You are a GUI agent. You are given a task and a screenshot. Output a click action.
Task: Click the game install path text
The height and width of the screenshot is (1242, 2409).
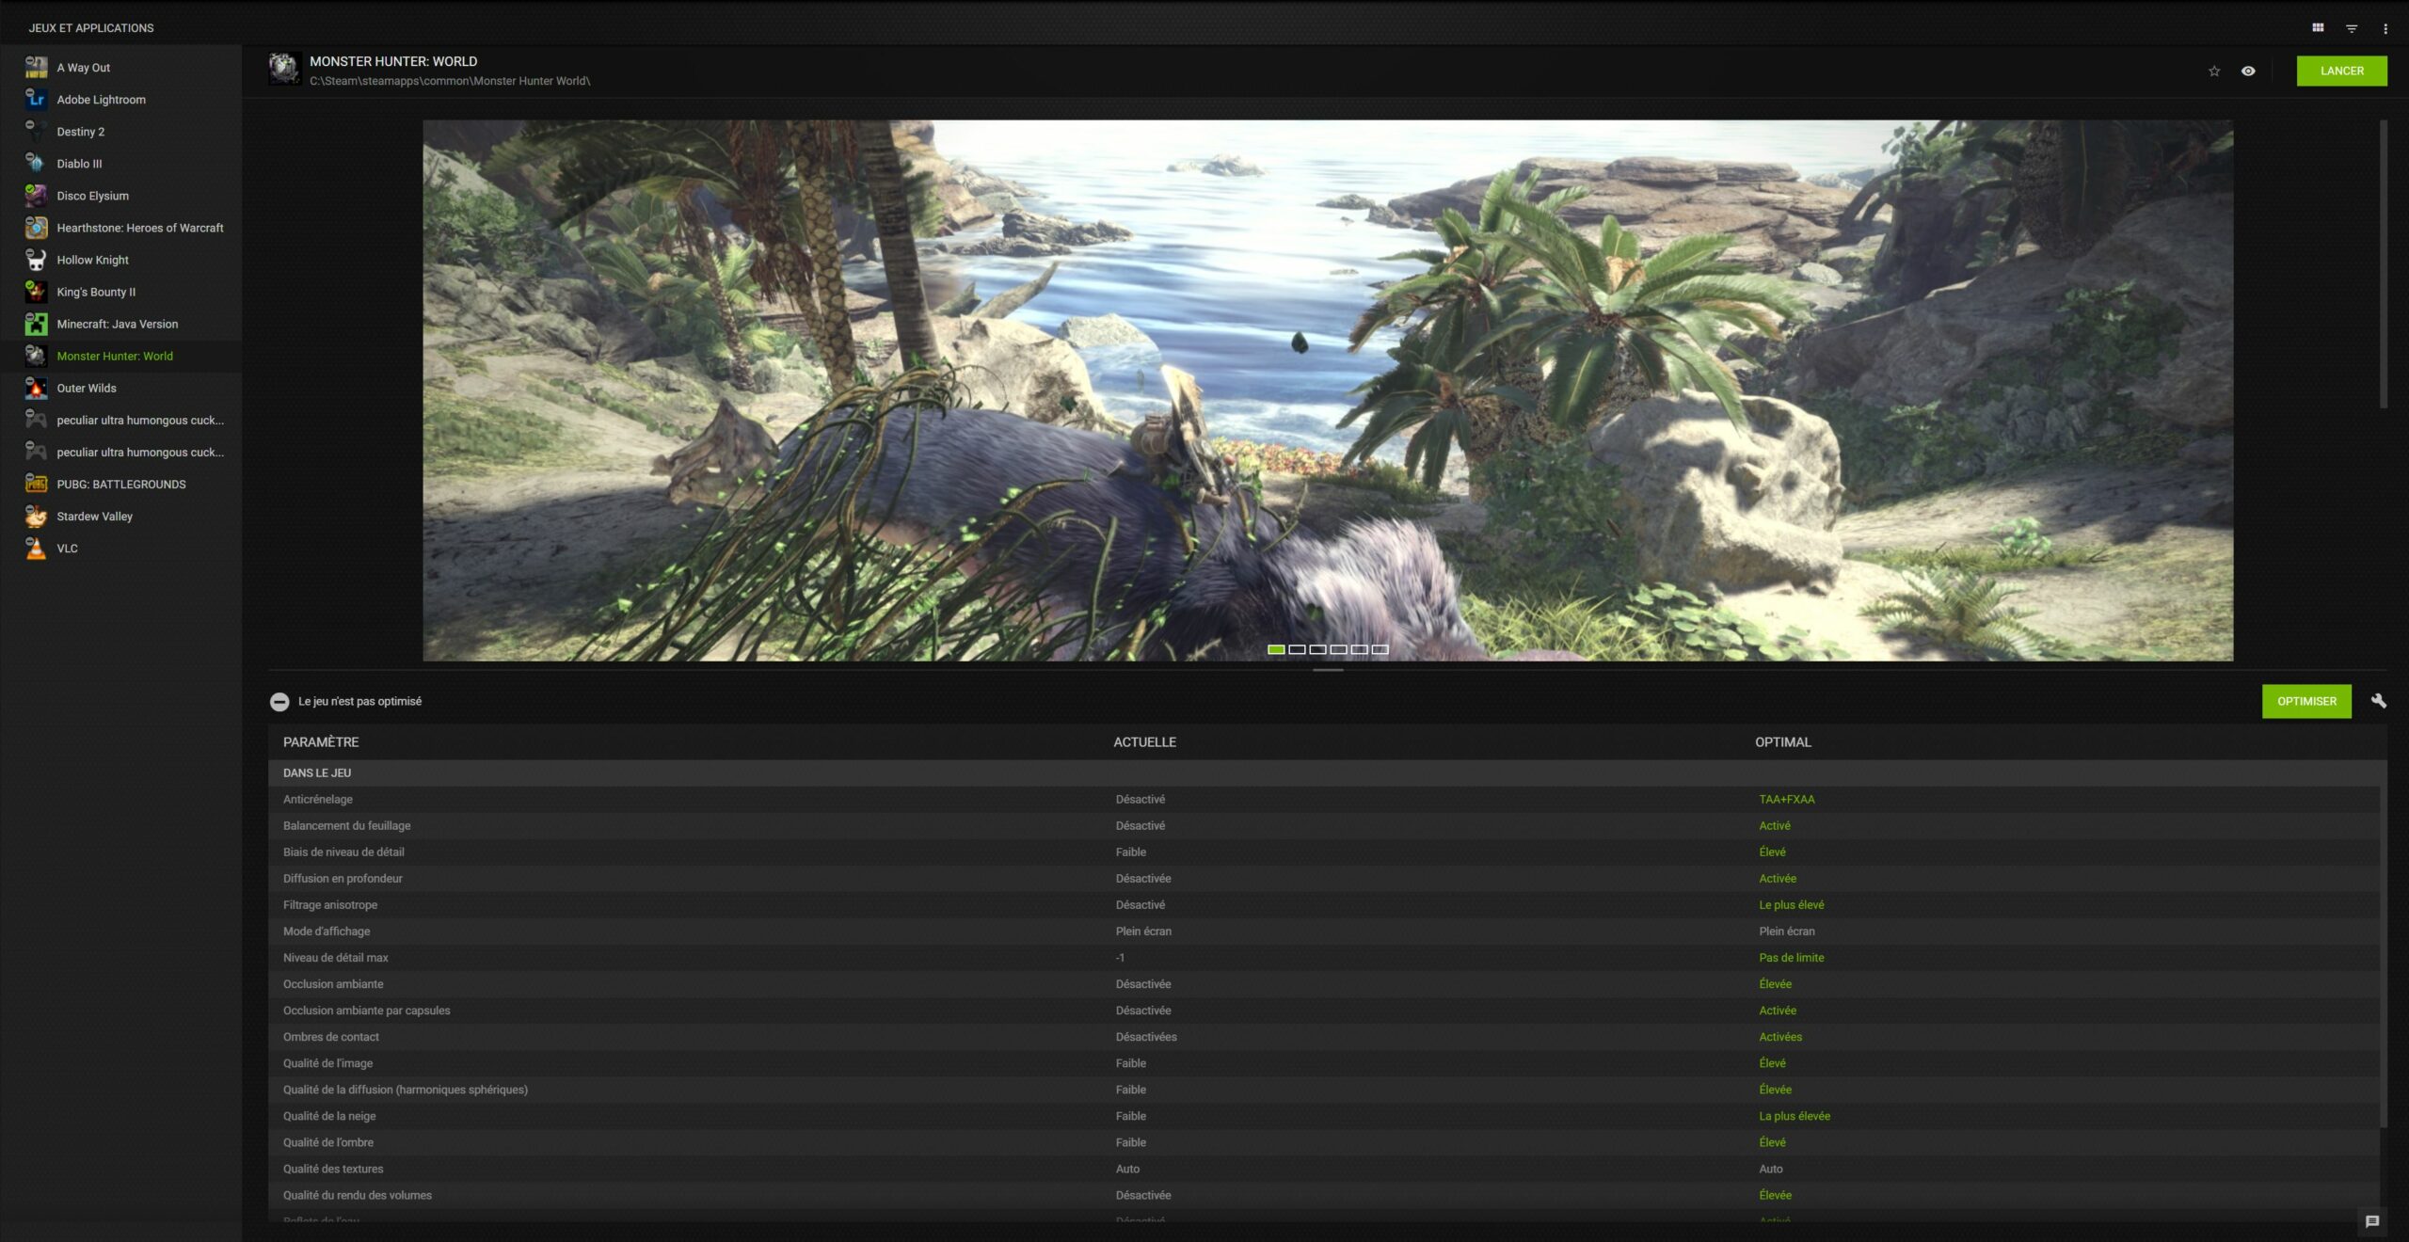click(450, 81)
